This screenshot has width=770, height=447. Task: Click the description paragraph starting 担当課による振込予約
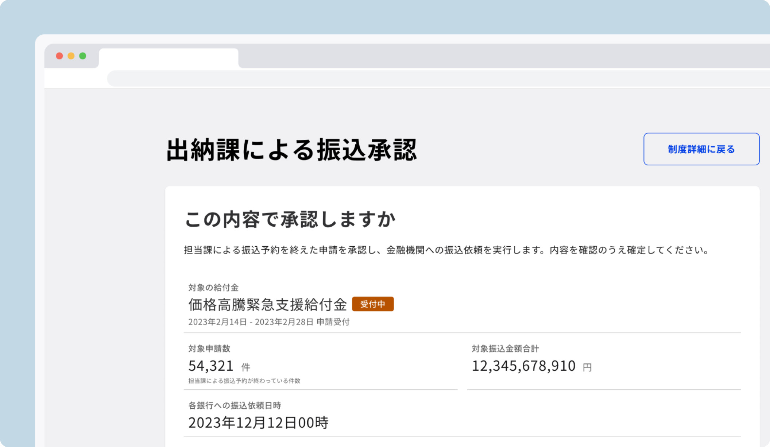click(x=447, y=250)
